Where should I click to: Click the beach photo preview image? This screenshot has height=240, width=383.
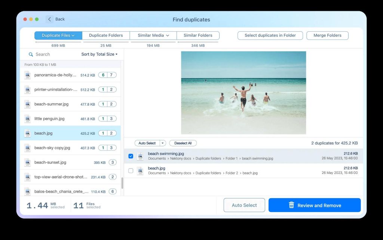(x=243, y=93)
